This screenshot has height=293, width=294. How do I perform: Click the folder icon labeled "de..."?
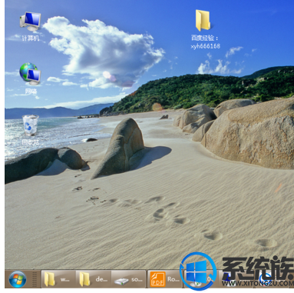point(84,279)
